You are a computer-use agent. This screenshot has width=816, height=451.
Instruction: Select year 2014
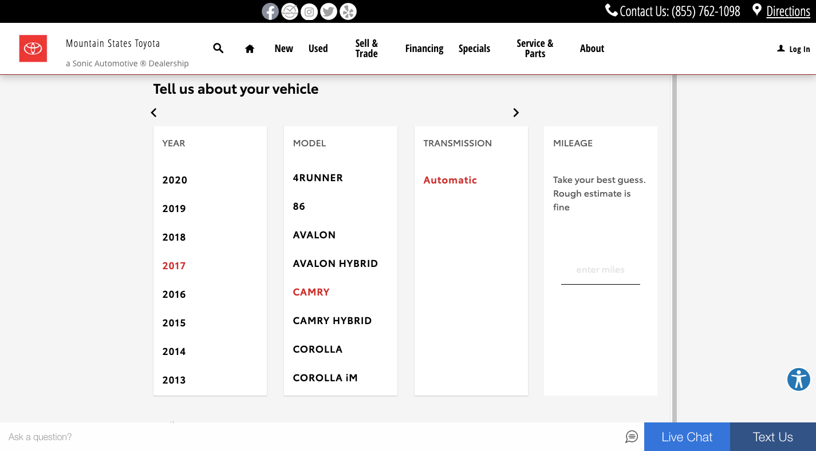174,352
